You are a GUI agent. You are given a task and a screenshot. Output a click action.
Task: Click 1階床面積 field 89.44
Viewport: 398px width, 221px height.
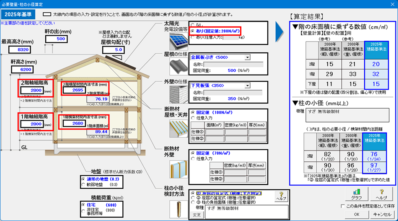coord(98,132)
